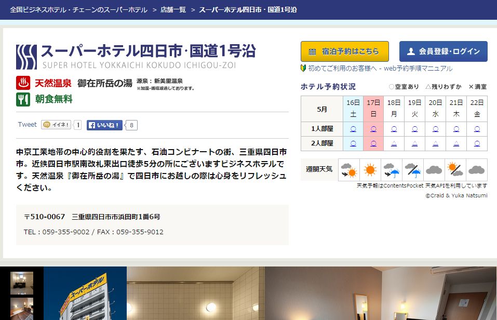Viewport: 497px width, 320px height.
Task: Select the top room thumbnail in the gallery strip
Action: [22, 283]
